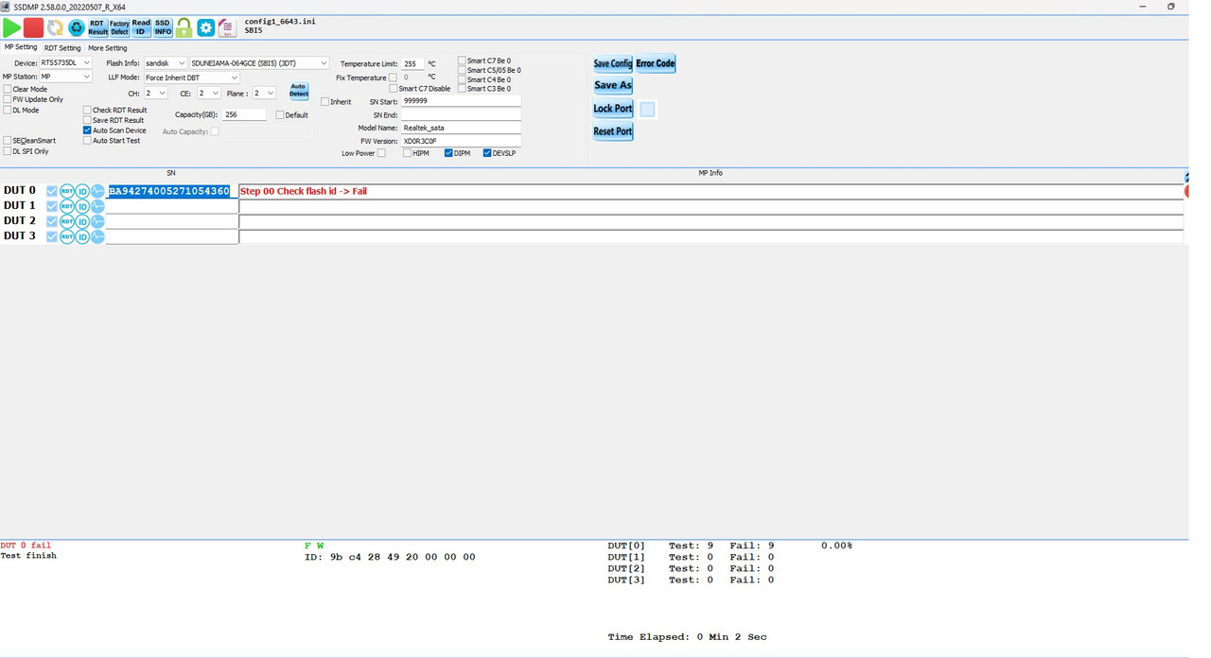Toggle DUT 3 enable checkbox
The image size is (1211, 658).
point(52,236)
